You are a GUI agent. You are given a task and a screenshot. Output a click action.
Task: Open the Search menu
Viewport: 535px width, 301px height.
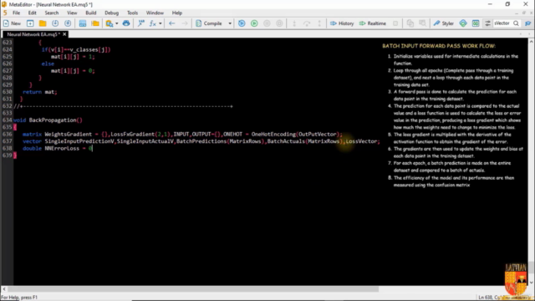(52, 13)
